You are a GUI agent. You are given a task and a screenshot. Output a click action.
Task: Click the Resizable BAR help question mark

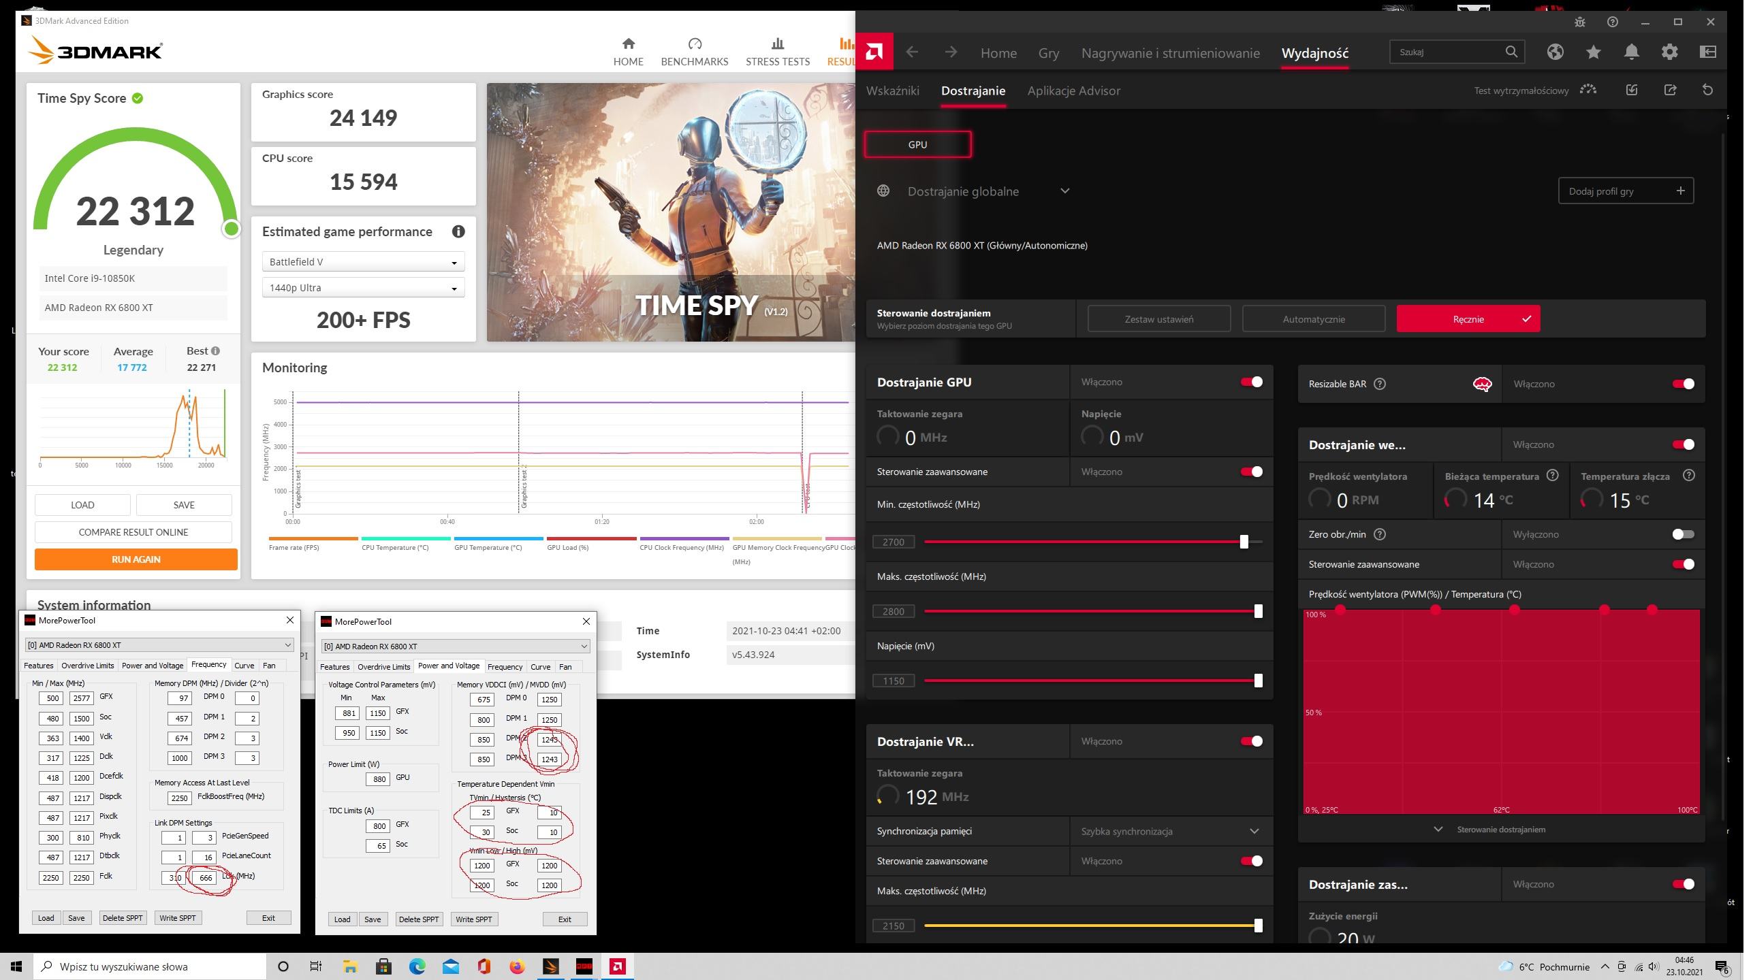click(x=1379, y=384)
